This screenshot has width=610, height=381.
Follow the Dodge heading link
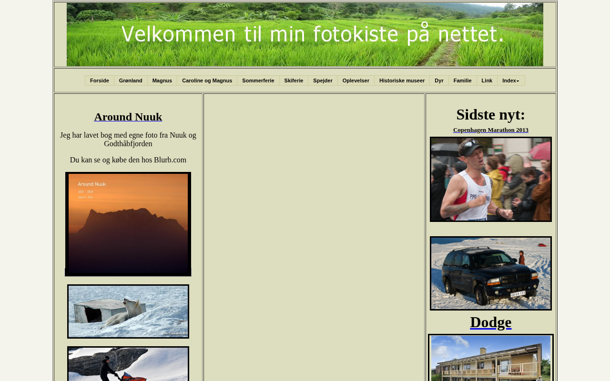(x=491, y=322)
